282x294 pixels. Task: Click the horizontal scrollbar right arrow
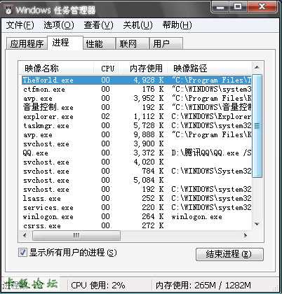pyautogui.click(x=246, y=235)
